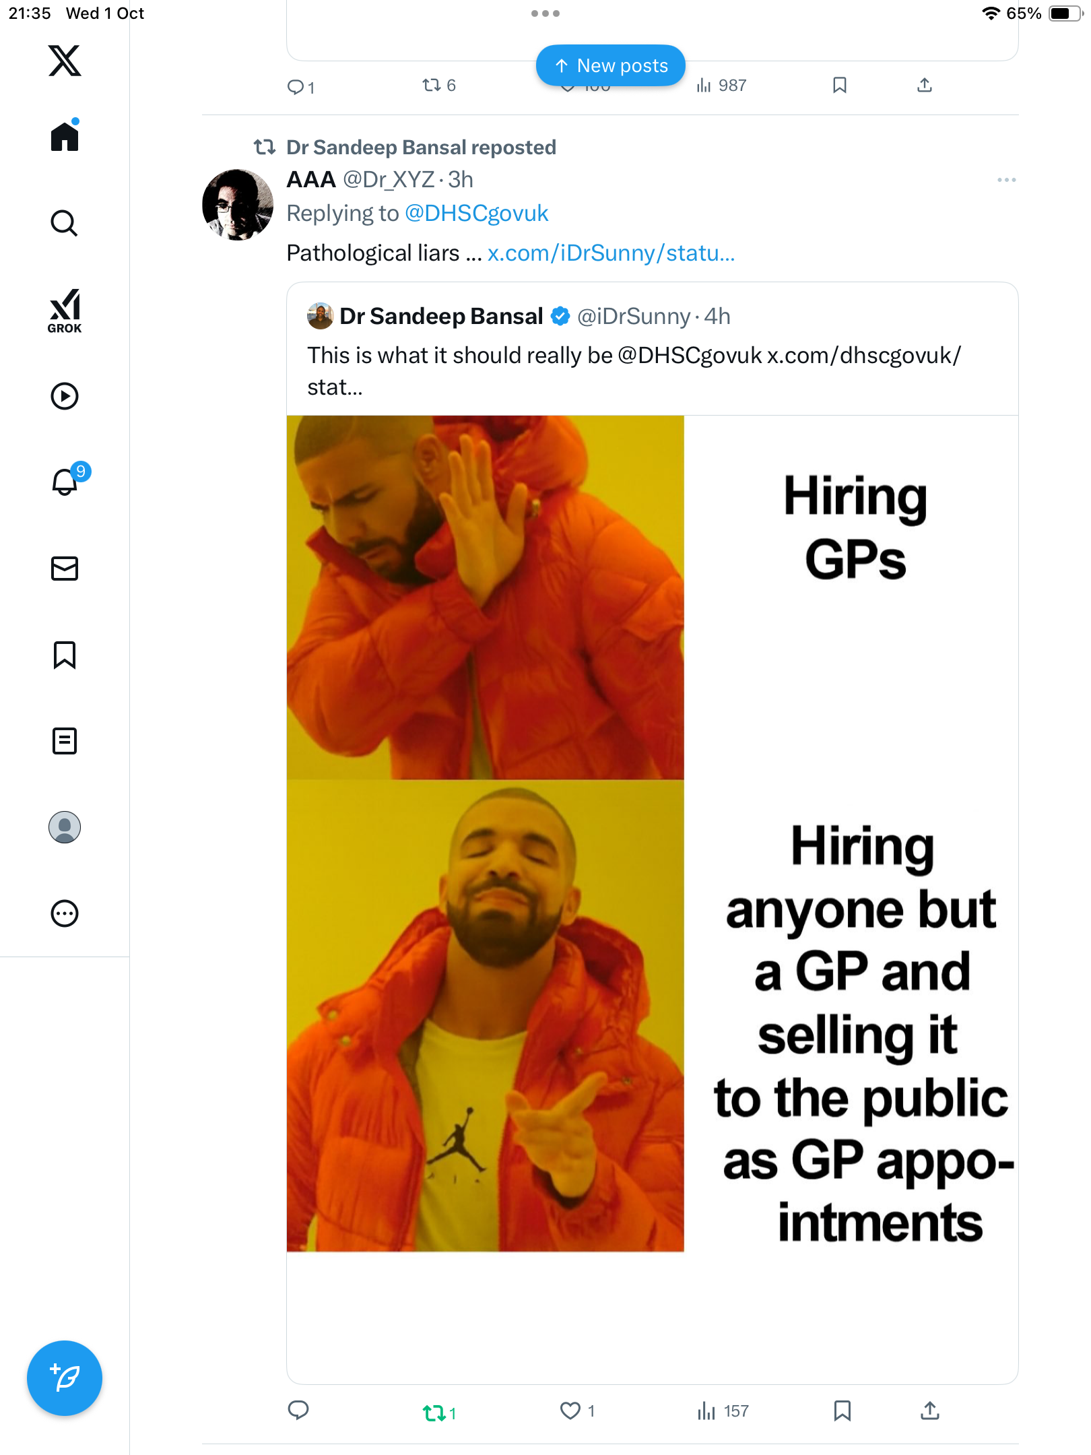
Task: Like the AAA reply post
Action: pos(570,1411)
